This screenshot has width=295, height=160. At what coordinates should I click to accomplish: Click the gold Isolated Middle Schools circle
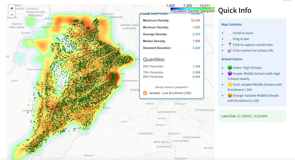coord(230,85)
